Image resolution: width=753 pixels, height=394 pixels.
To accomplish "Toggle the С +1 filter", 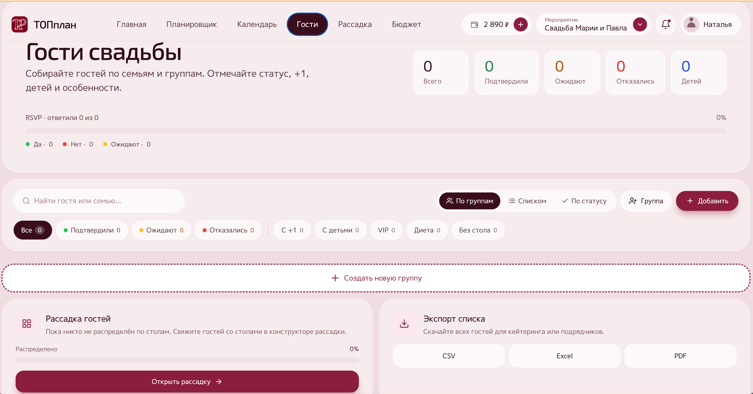I will tap(292, 230).
